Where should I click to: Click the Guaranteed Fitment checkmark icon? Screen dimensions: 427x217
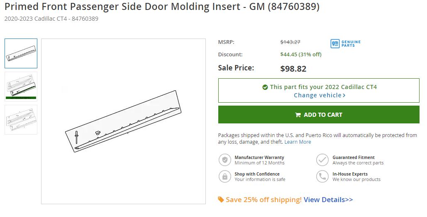(x=322, y=160)
